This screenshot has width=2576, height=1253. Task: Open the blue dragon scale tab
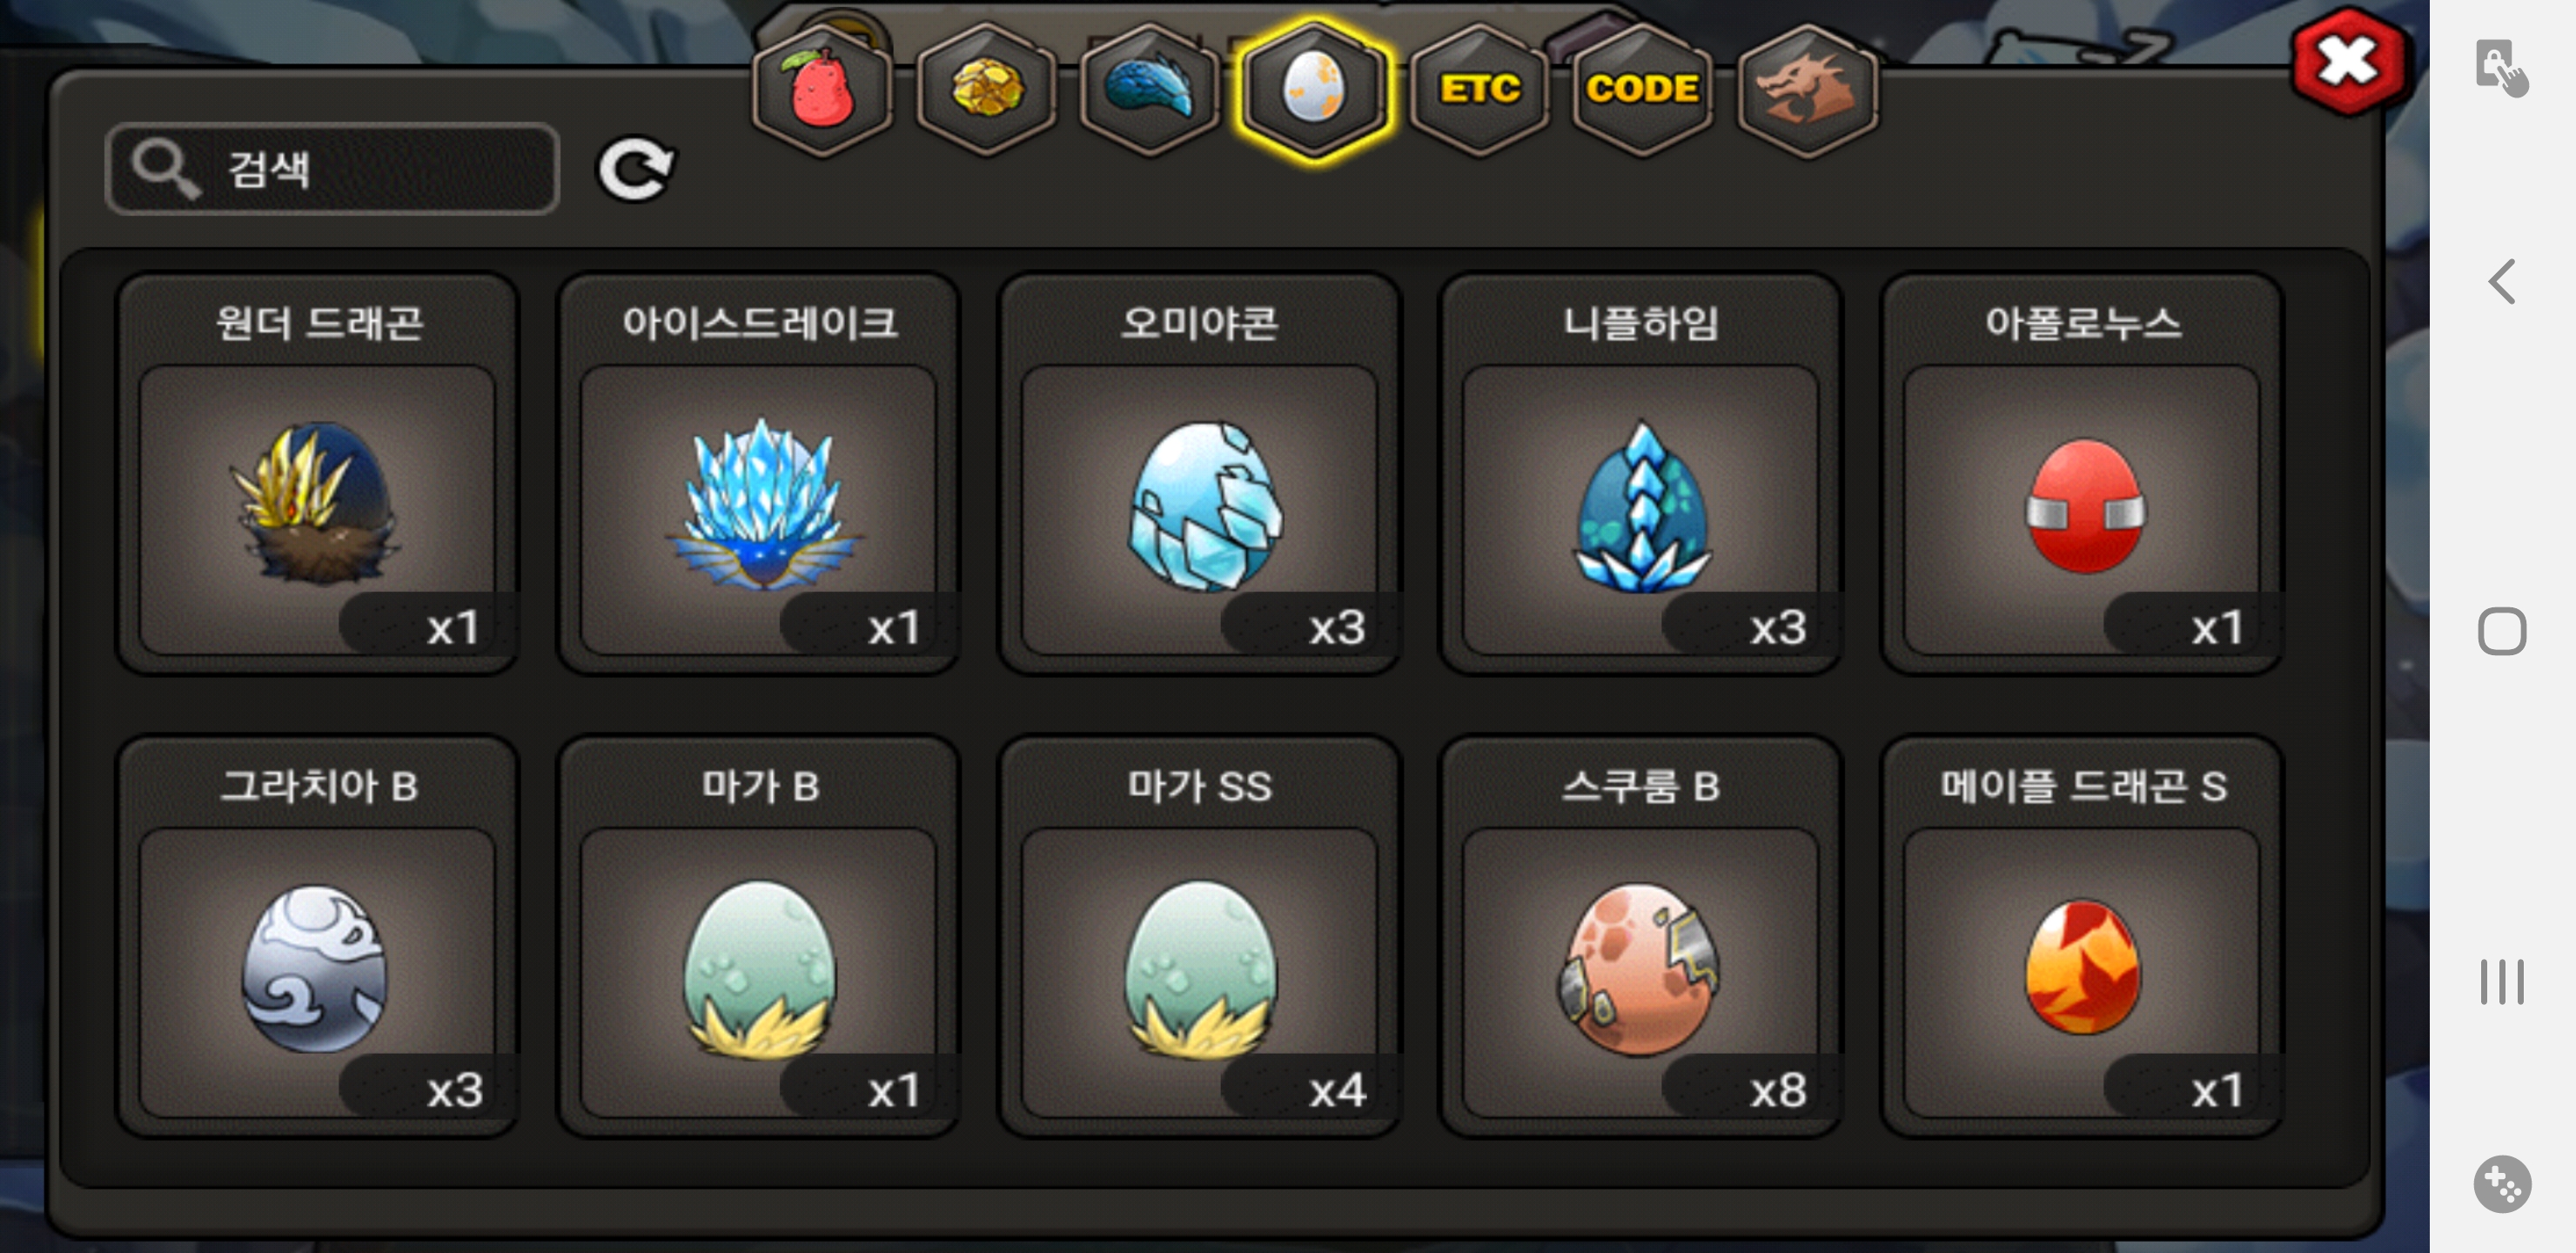click(x=1150, y=90)
